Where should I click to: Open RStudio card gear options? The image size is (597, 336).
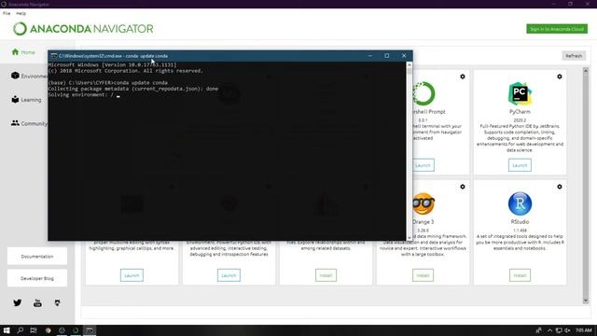[x=560, y=187]
